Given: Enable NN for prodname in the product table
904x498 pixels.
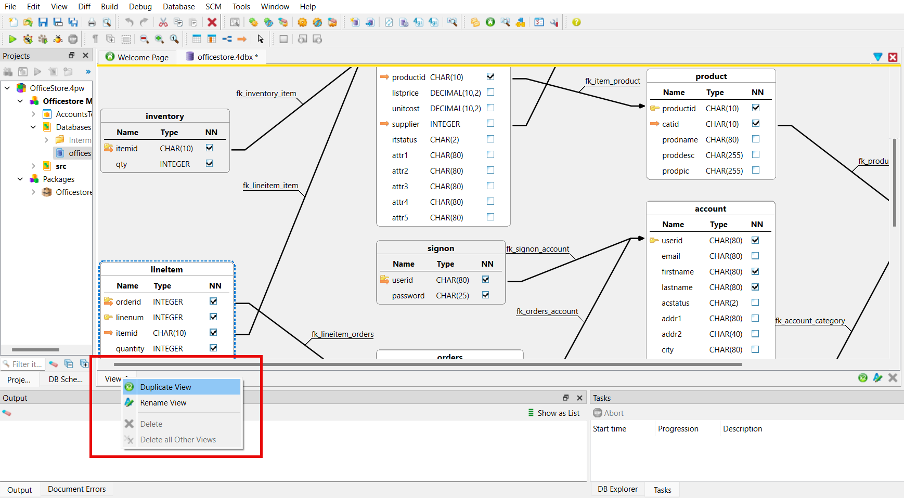Looking at the screenshot, I should tap(756, 139).
